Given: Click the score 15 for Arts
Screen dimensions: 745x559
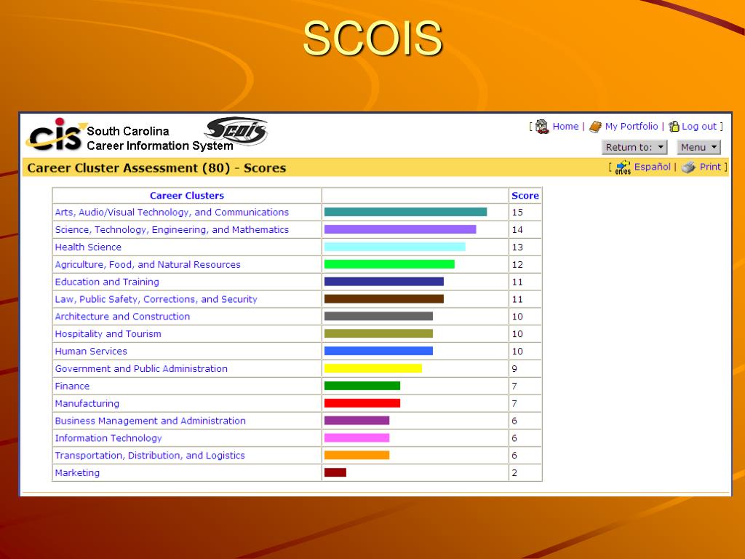Looking at the screenshot, I should 517,213.
